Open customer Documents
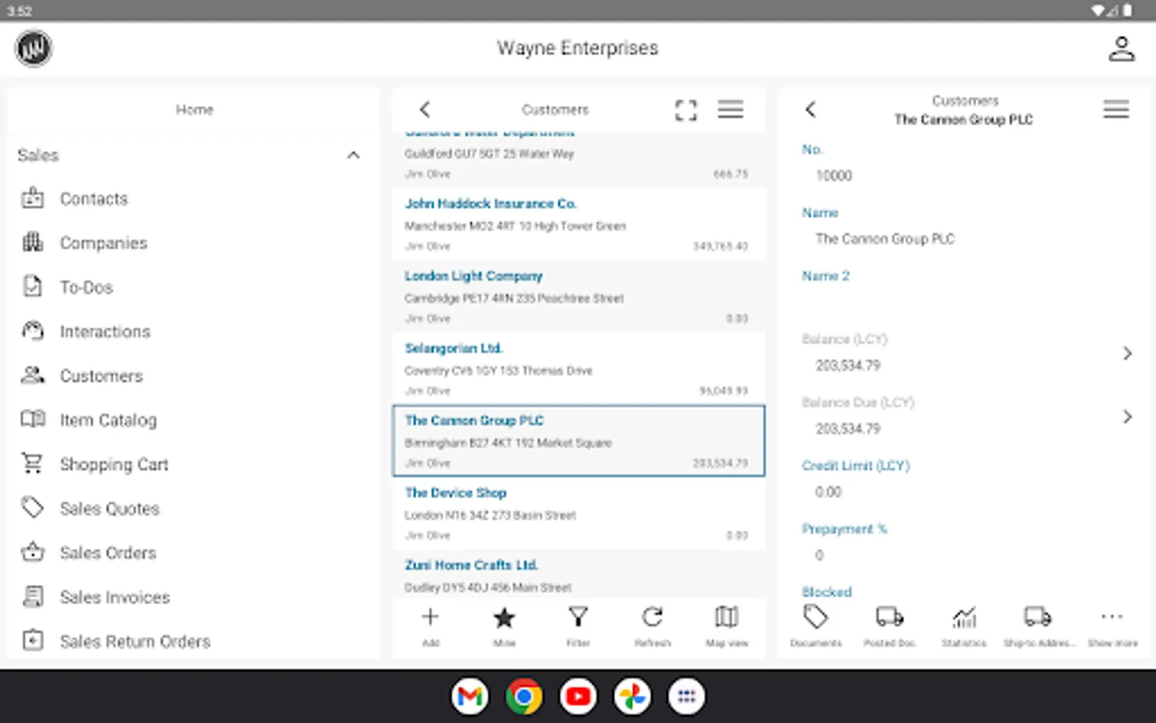This screenshot has width=1156, height=723. tap(816, 626)
